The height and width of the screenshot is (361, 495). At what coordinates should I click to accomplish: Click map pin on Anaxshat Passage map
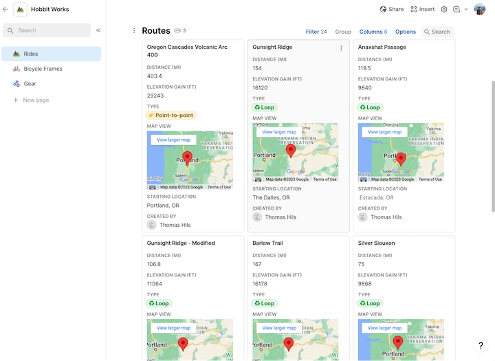[x=401, y=159]
